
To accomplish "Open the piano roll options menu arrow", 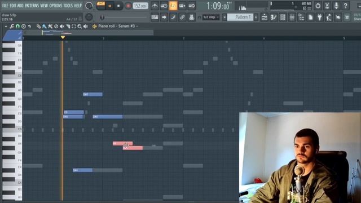I will click(x=6, y=27).
